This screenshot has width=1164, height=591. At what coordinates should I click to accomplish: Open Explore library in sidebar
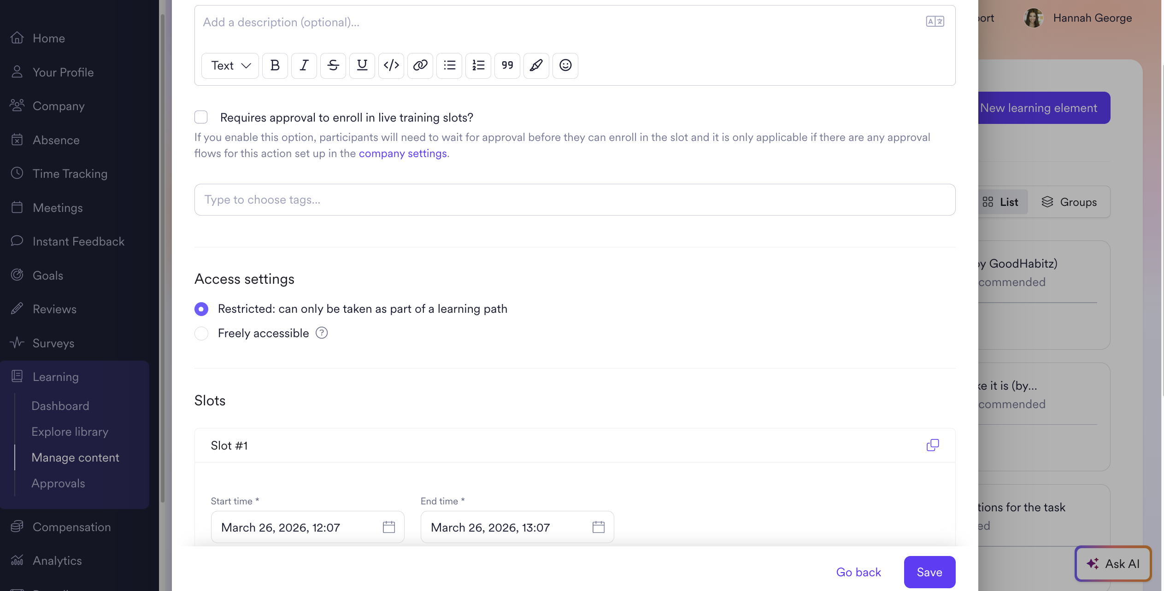coord(70,432)
